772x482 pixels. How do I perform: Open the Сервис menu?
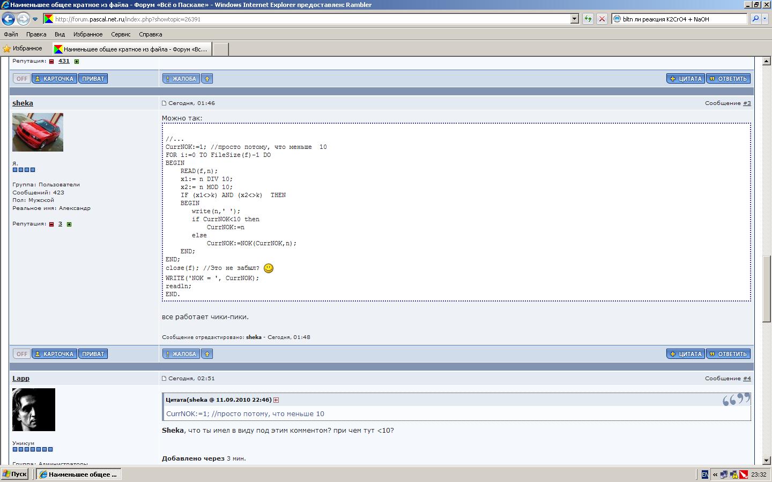pyautogui.click(x=121, y=34)
